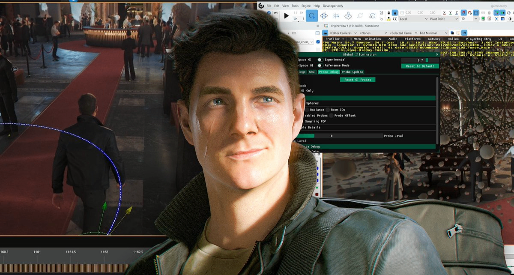The height and width of the screenshot is (275, 514).
Task: Open the None dropdown in the Engine View
Action: point(373,33)
